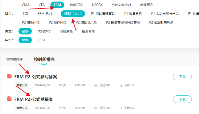This screenshot has height=114, width=199.
Task: Click the 共6页 page count text
Action: [62, 85]
